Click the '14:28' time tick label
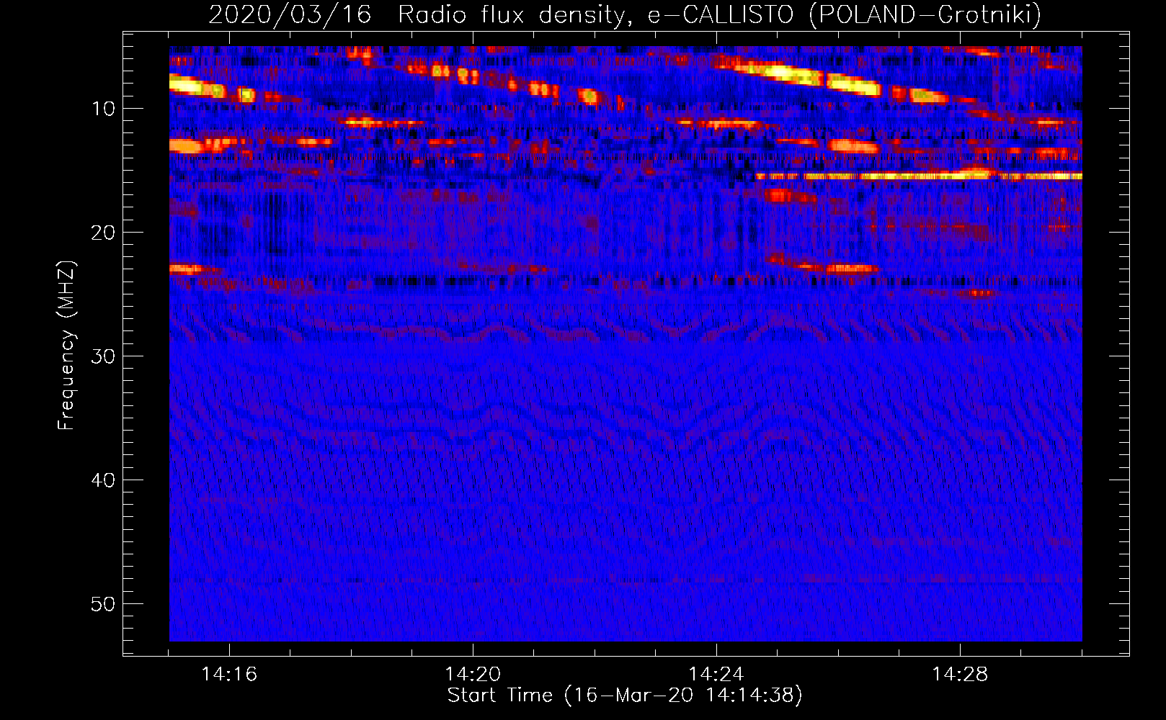This screenshot has height=720, width=1166. (960, 675)
